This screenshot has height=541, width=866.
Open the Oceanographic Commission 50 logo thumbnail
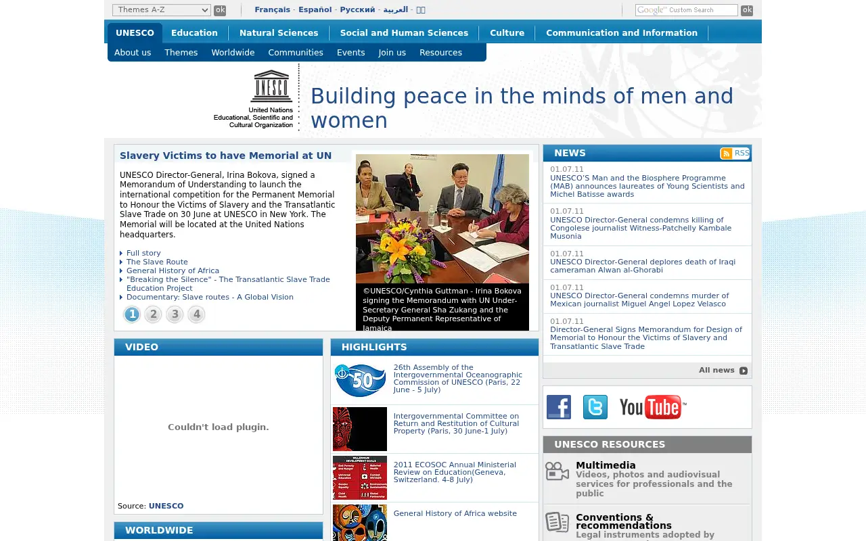click(360, 380)
